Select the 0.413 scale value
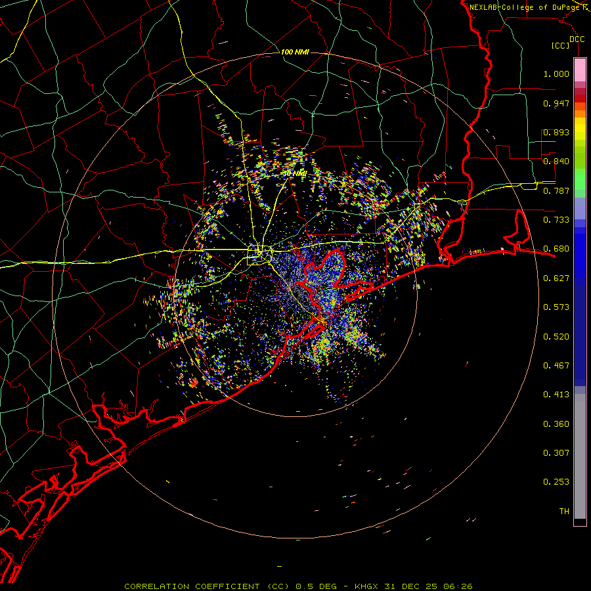 [x=556, y=395]
